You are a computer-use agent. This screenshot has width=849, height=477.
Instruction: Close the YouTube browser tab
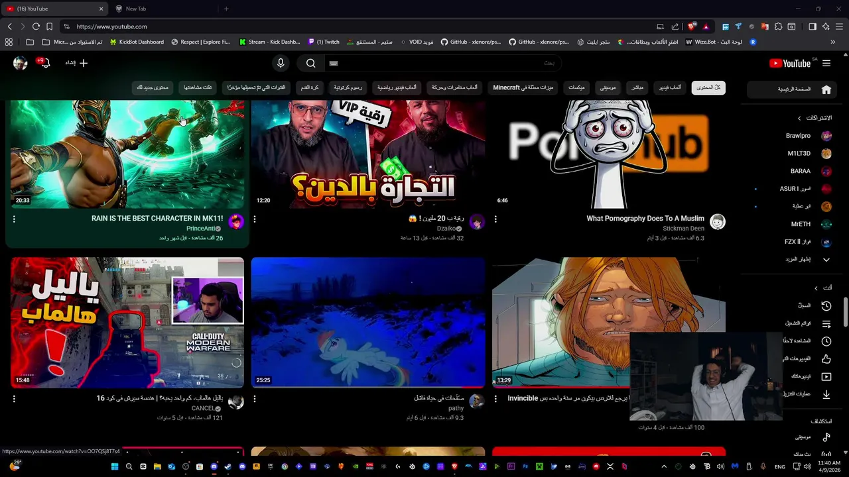pos(101,9)
